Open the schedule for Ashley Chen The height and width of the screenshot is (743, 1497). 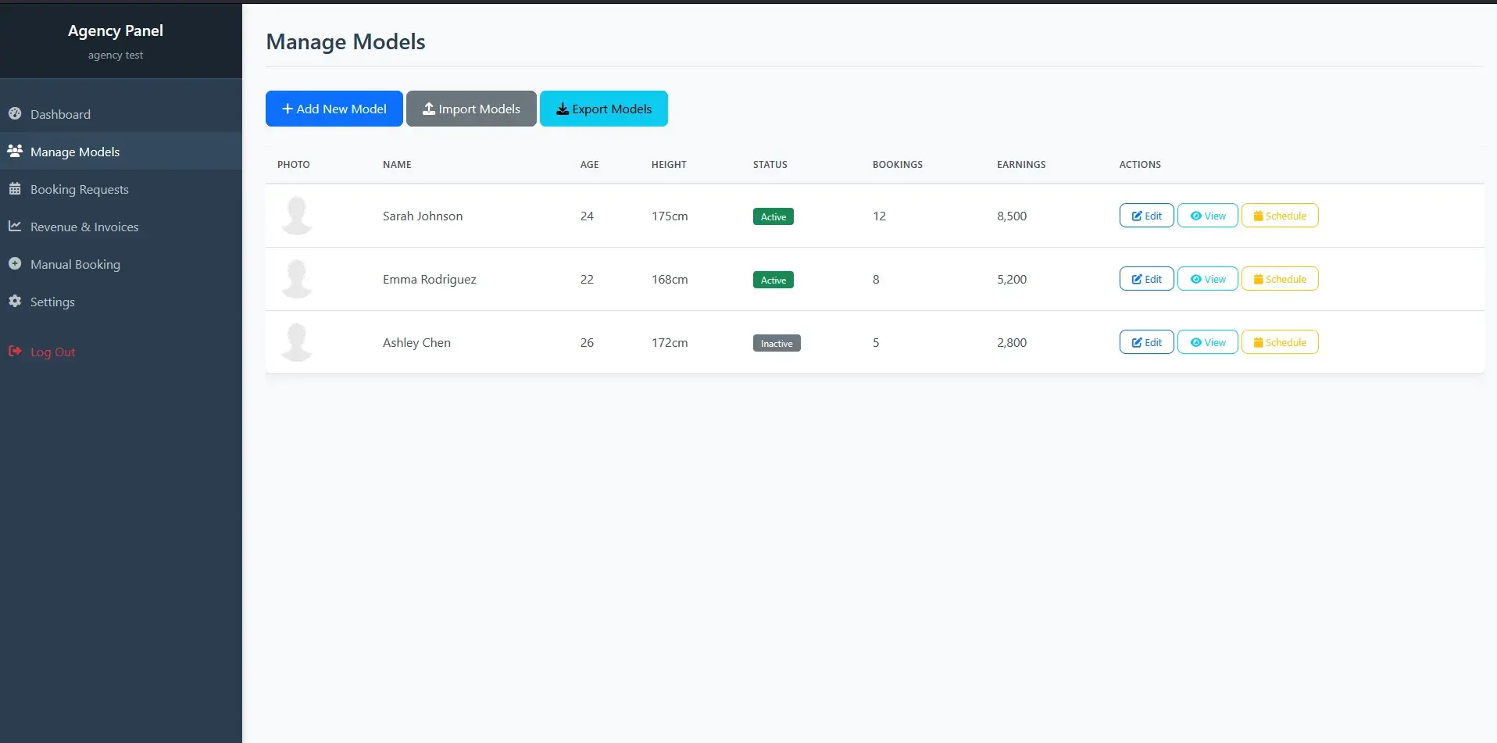(1279, 342)
